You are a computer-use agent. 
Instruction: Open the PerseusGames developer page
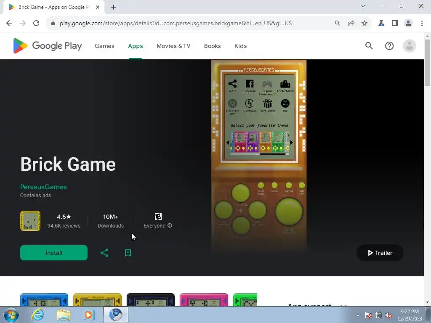click(x=43, y=187)
